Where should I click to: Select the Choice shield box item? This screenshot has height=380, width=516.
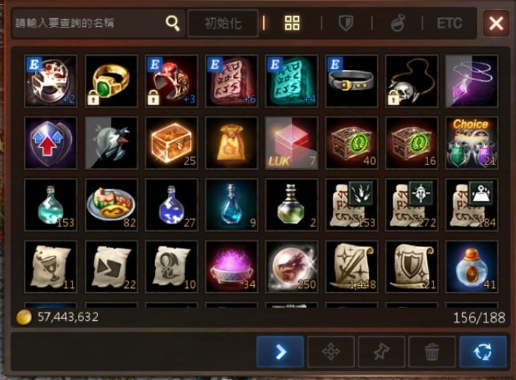pos(472,143)
